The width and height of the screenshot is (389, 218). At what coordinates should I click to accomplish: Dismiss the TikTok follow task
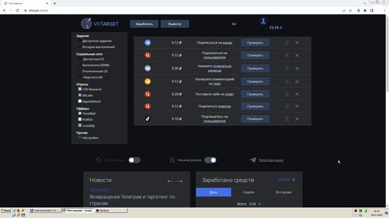coord(297,119)
